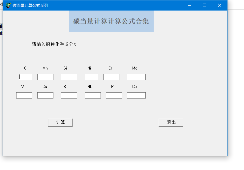Minimize the 碳当量计算公式系列 window
Image resolution: width=244 pixels, height=170 pixels.
[190, 5]
